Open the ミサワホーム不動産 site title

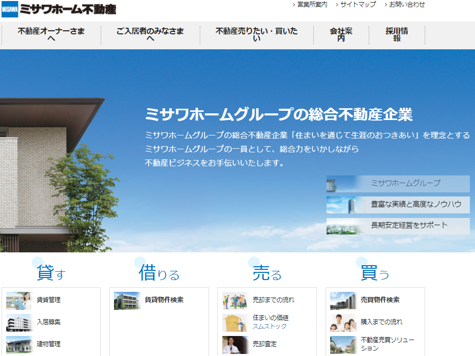click(68, 9)
